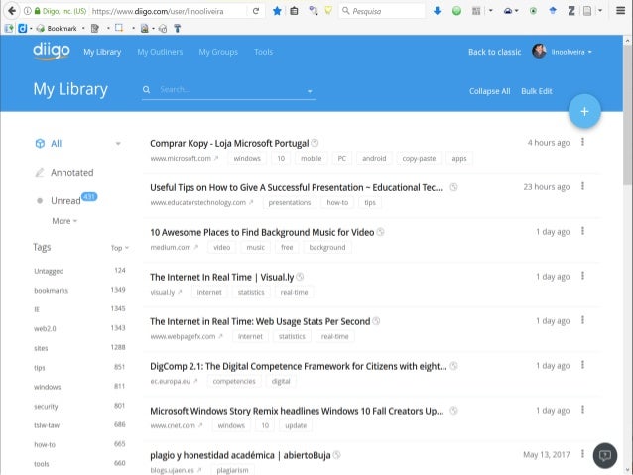Screen dimensions: 633x475
Task: Switch to My Outliners
Action: point(160,52)
